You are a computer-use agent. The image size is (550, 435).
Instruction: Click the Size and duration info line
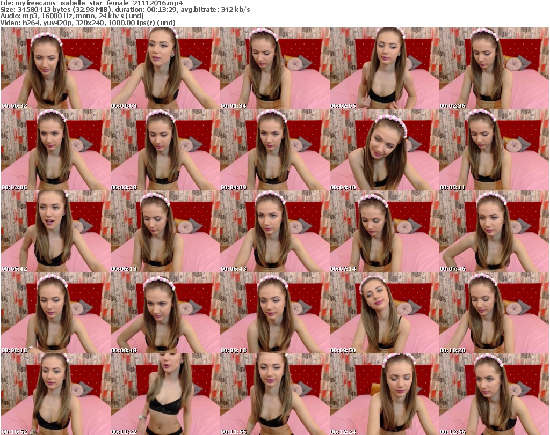125,10
